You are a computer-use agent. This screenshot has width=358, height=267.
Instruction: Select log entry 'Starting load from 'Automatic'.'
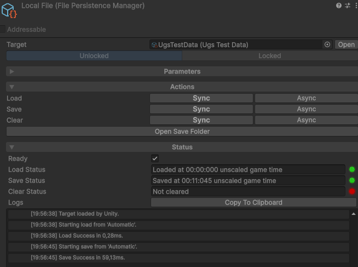(x=178, y=225)
